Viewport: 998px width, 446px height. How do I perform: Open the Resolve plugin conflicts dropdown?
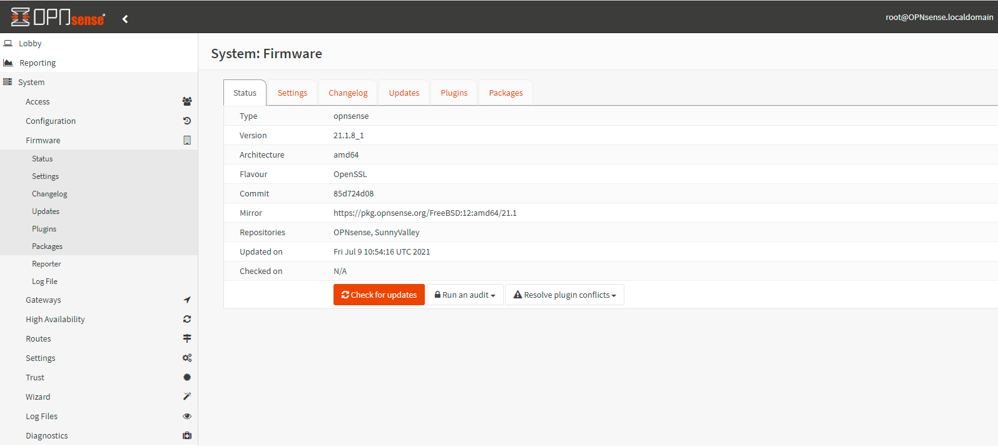(564, 295)
